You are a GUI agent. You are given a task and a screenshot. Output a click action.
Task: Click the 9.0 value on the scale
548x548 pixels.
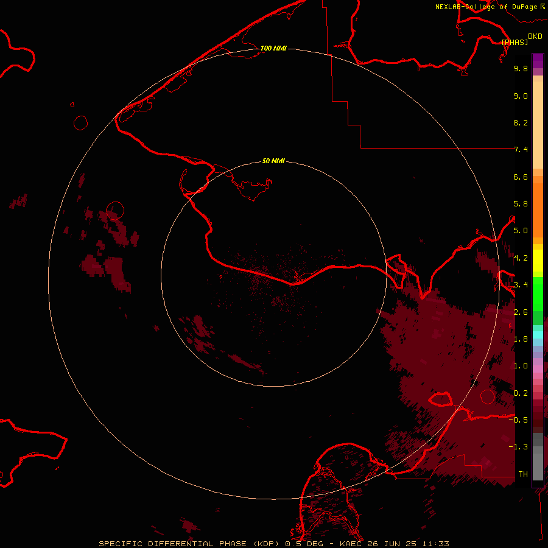521,96
